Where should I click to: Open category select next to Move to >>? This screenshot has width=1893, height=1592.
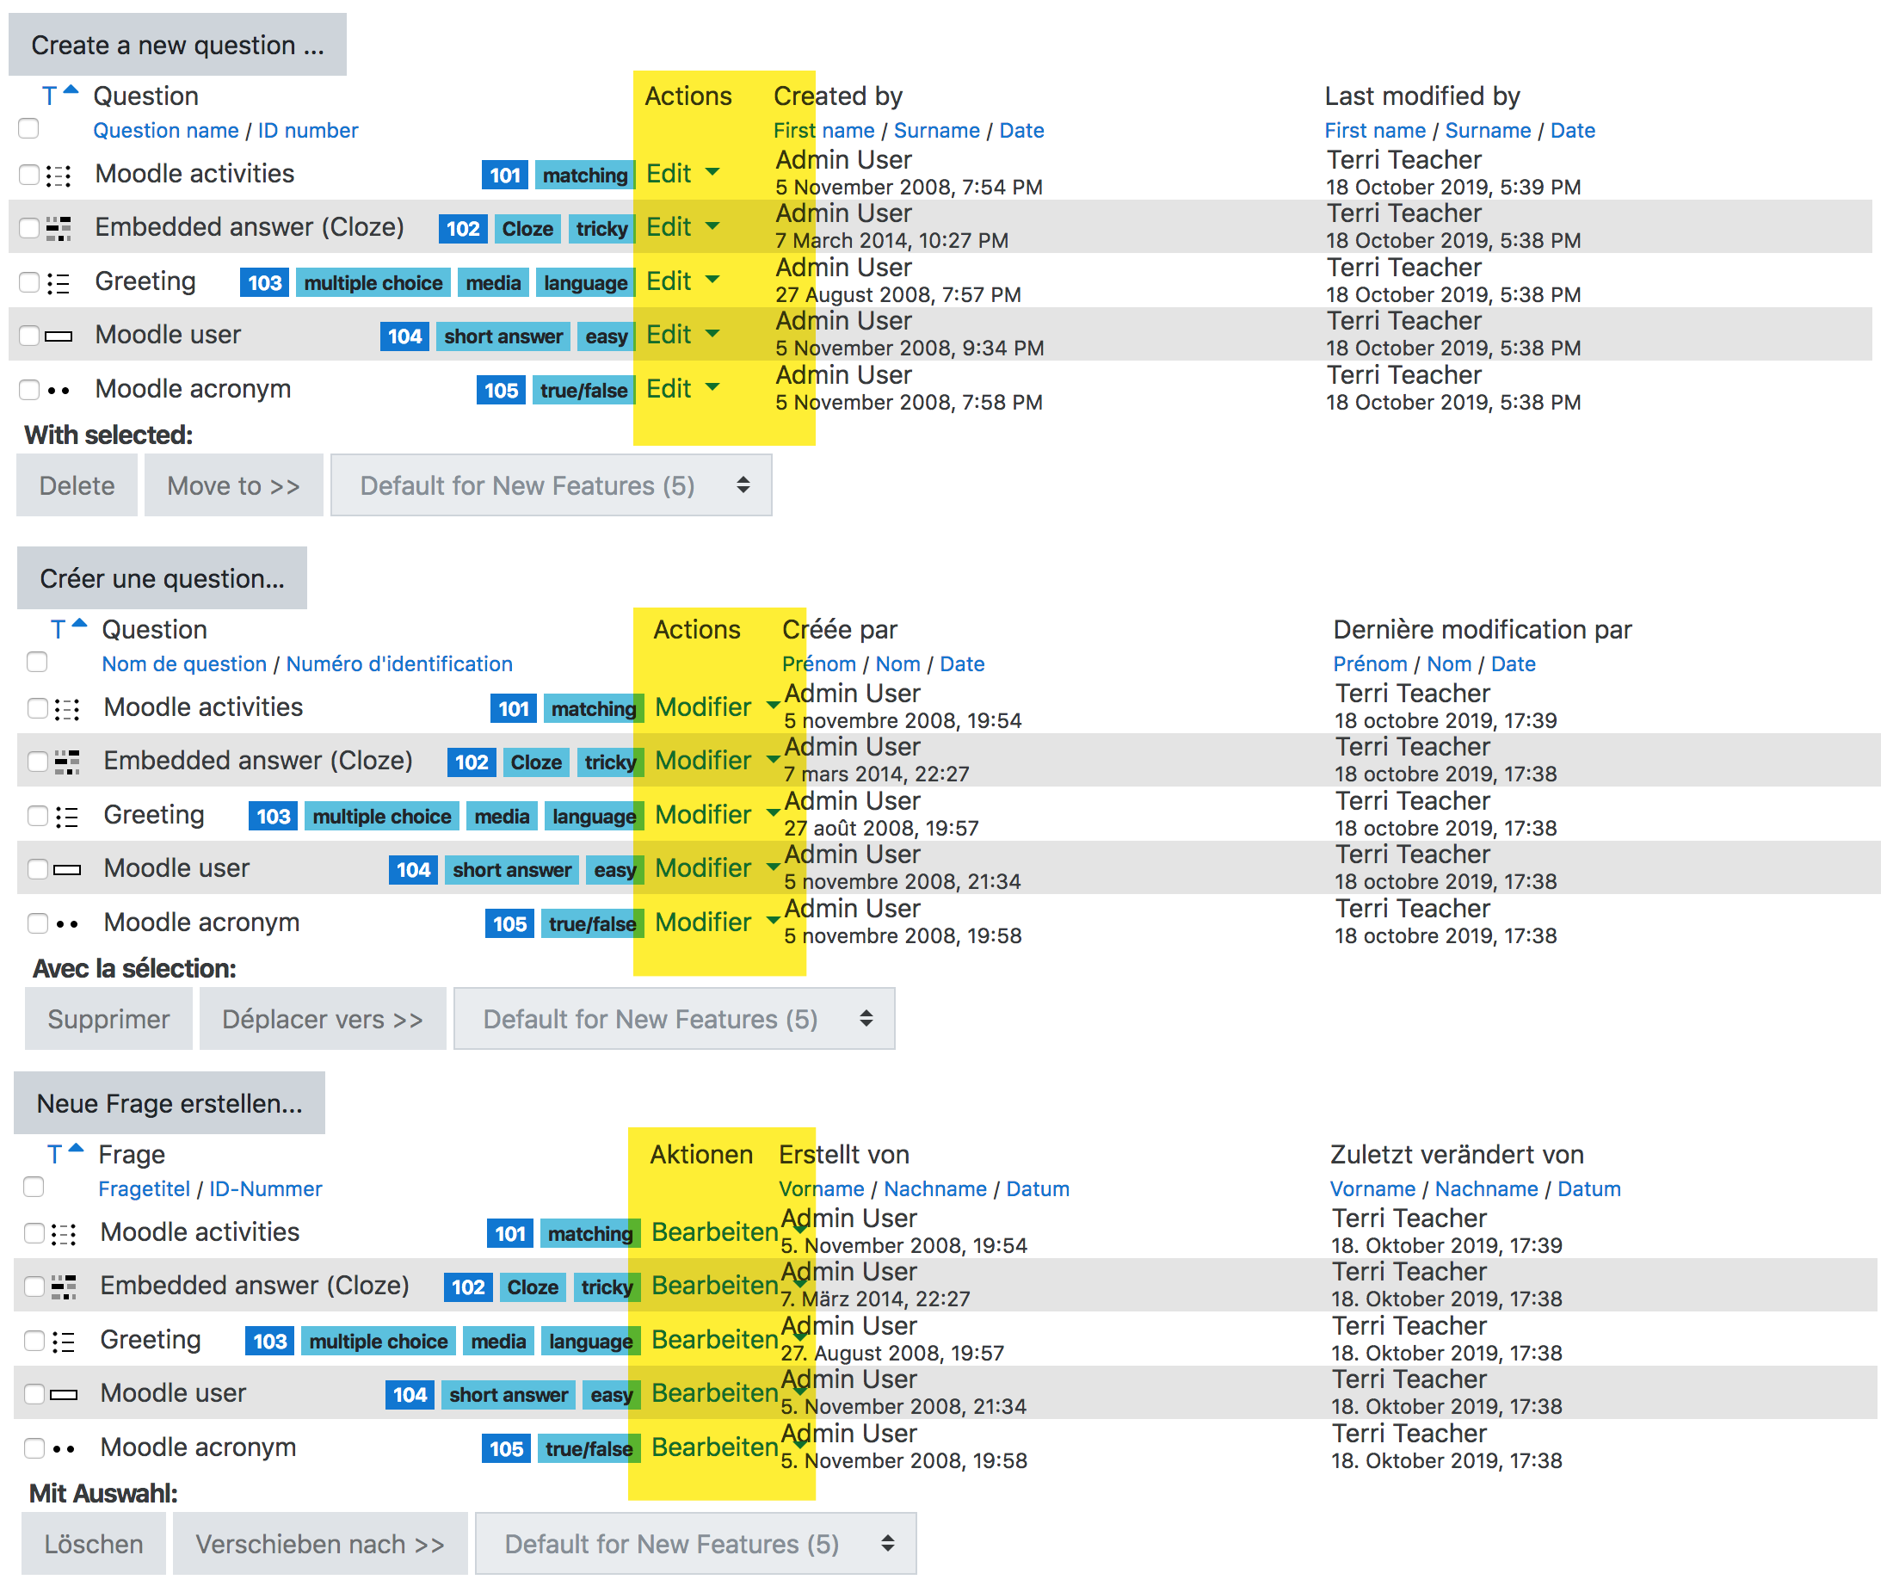552,485
